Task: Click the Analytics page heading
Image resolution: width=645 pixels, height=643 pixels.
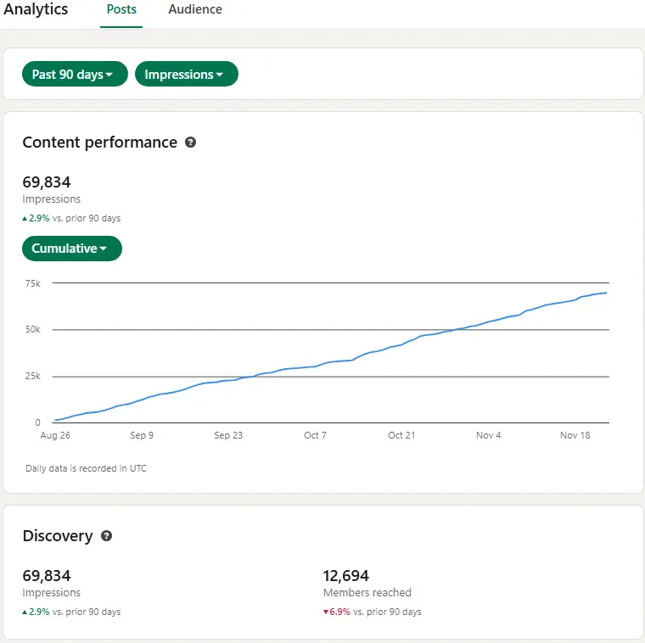Action: pyautogui.click(x=36, y=10)
